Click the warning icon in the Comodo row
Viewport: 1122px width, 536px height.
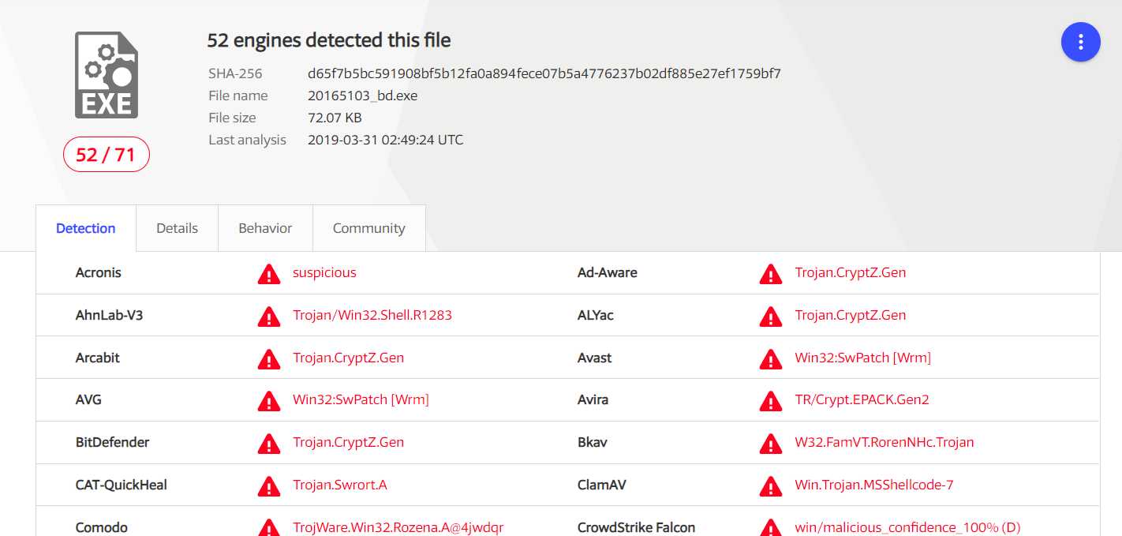click(x=269, y=527)
